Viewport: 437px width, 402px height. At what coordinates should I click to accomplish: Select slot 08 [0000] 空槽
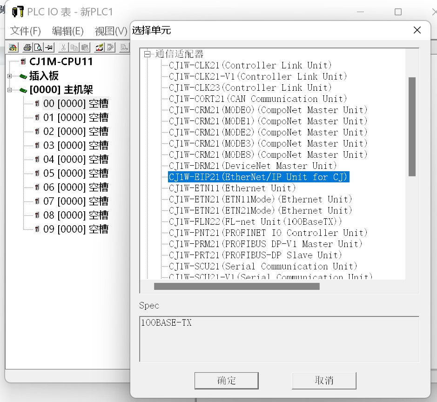tap(75, 215)
